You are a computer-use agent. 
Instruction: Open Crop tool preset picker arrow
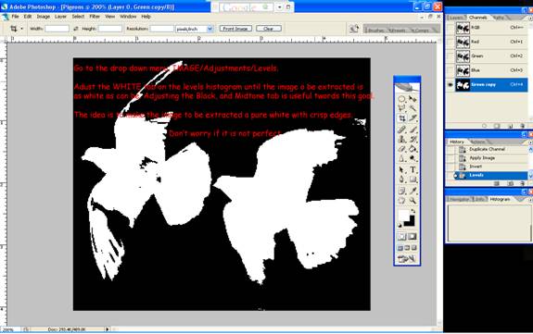pyautogui.click(x=21, y=29)
